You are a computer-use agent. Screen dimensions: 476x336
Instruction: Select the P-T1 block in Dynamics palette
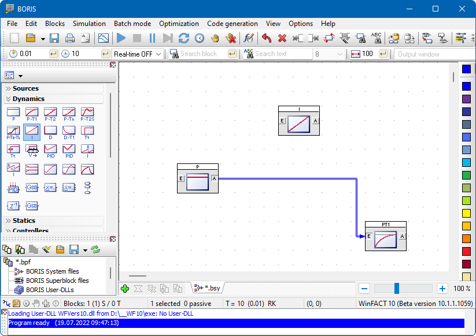click(32, 114)
